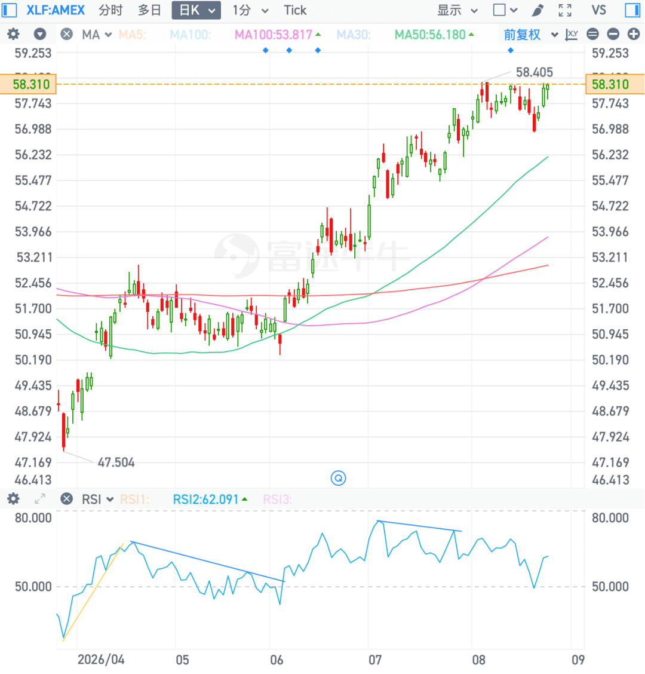
Task: Expand the RSI panel with arrows icon
Action: pyautogui.click(x=40, y=499)
